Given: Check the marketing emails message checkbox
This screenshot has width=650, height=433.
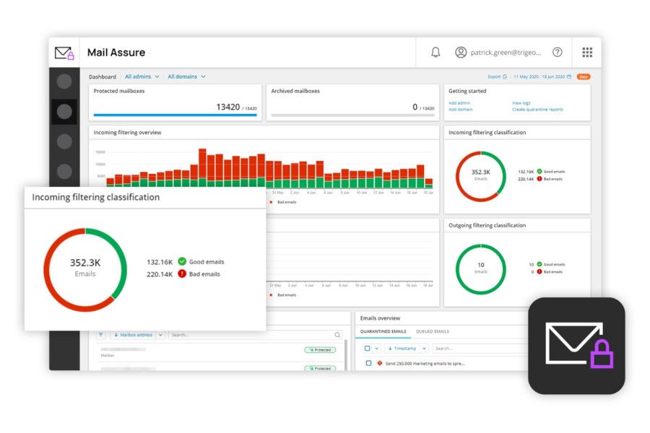Looking at the screenshot, I should pyautogui.click(x=368, y=363).
